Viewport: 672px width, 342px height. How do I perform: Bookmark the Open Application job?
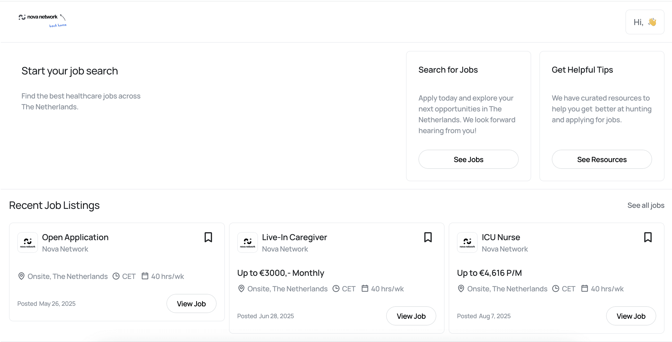208,237
